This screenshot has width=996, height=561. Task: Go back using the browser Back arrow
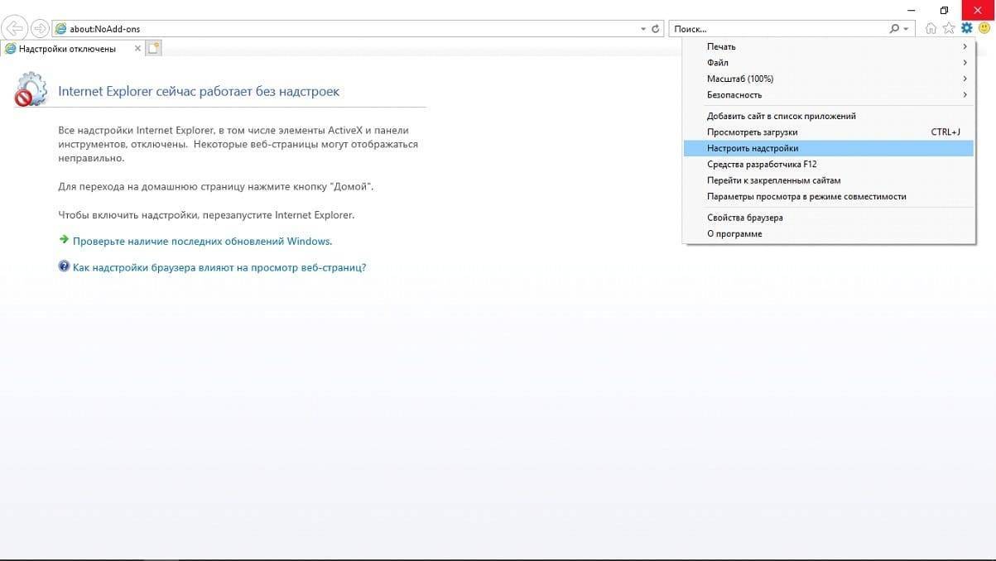coord(15,28)
